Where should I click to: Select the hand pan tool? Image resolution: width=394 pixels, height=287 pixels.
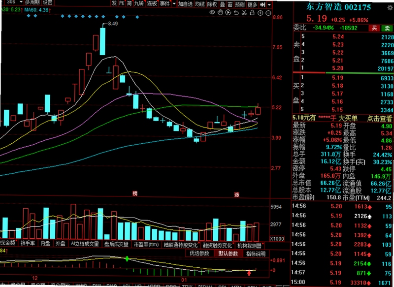click(220, 12)
